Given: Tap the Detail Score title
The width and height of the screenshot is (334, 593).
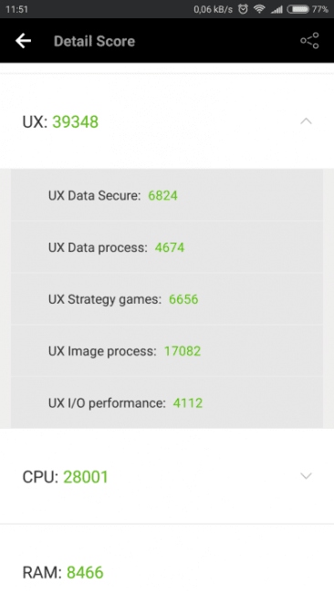Looking at the screenshot, I should (x=94, y=41).
